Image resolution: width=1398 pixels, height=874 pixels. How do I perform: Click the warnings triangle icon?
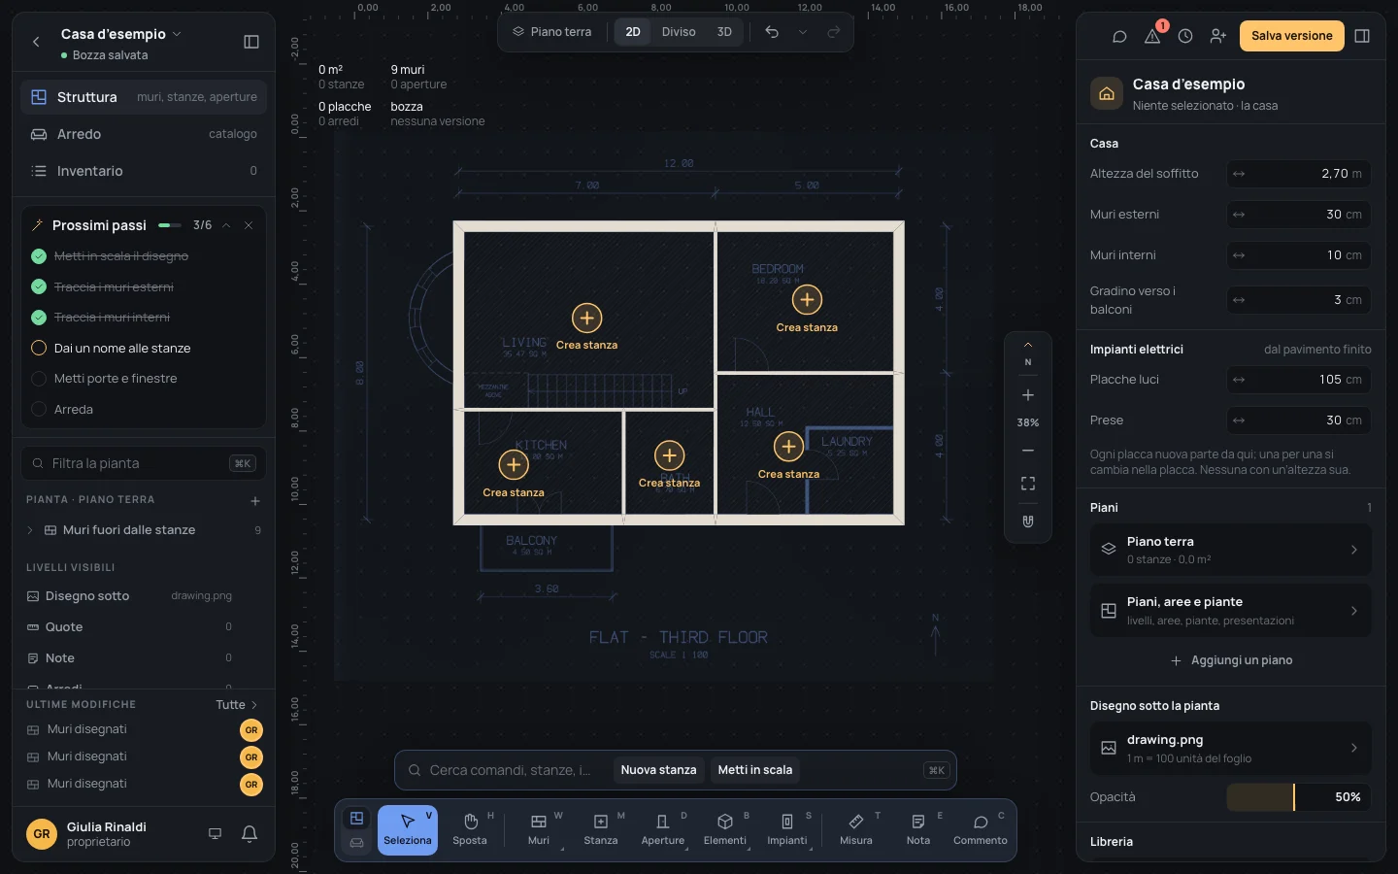coord(1152,36)
